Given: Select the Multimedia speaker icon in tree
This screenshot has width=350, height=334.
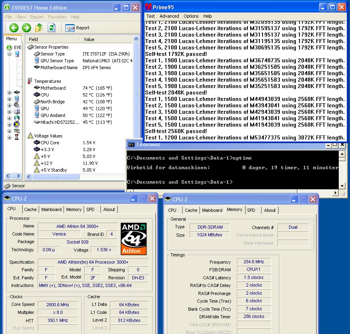Looking at the screenshot, I should pos(17,105).
